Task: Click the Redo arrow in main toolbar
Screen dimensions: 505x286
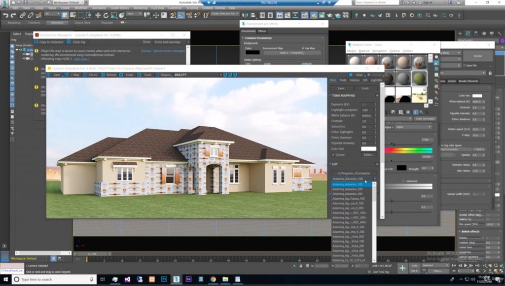Action: point(13,15)
